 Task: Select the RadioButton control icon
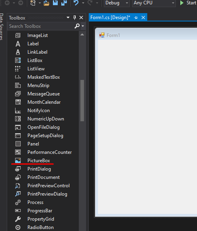18,227
